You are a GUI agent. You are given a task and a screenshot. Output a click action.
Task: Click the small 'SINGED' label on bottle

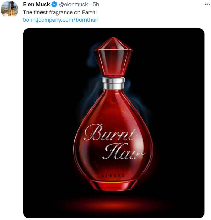[x=113, y=176]
